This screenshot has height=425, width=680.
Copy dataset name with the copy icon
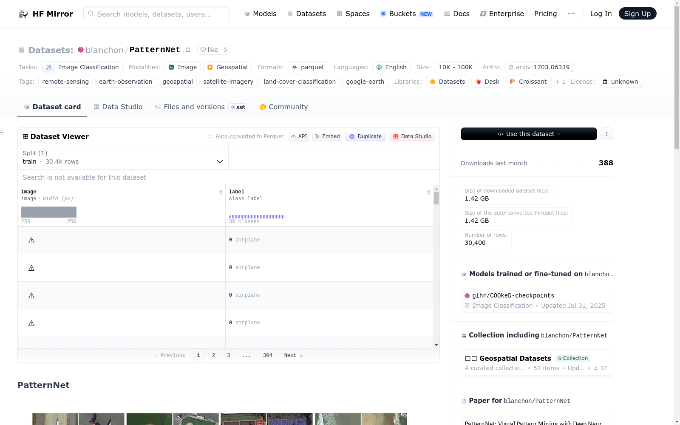click(187, 50)
